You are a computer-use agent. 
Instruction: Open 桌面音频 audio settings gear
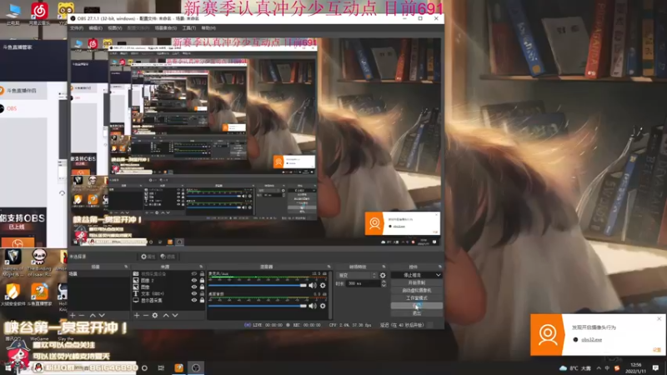point(323,306)
